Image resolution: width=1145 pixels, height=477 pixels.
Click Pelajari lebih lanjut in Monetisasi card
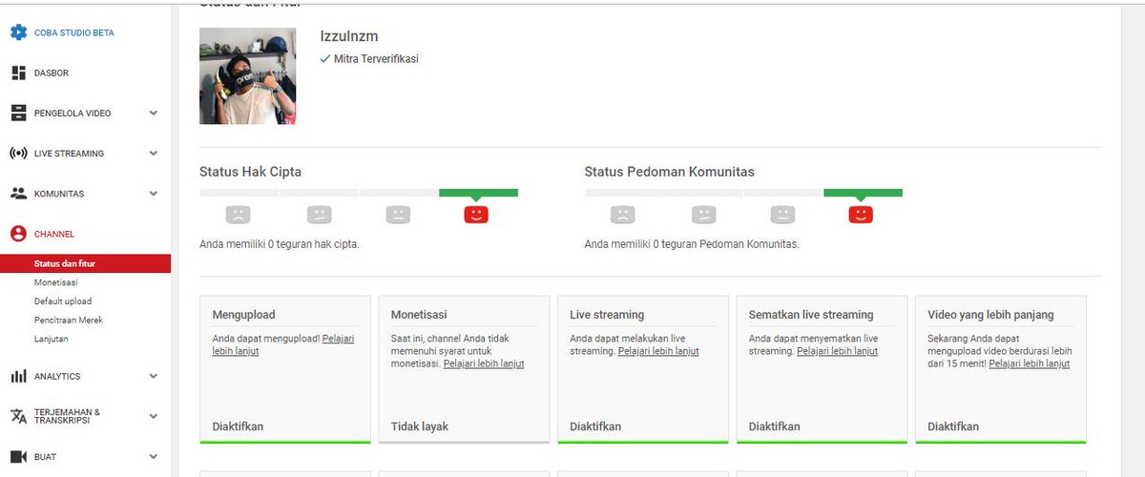pos(484,363)
